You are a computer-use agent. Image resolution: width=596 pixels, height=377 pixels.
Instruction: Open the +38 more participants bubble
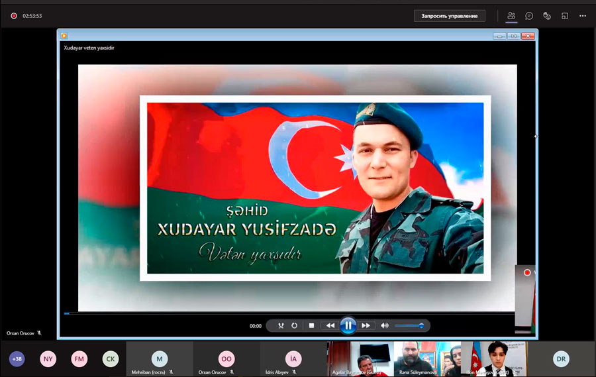pos(17,358)
